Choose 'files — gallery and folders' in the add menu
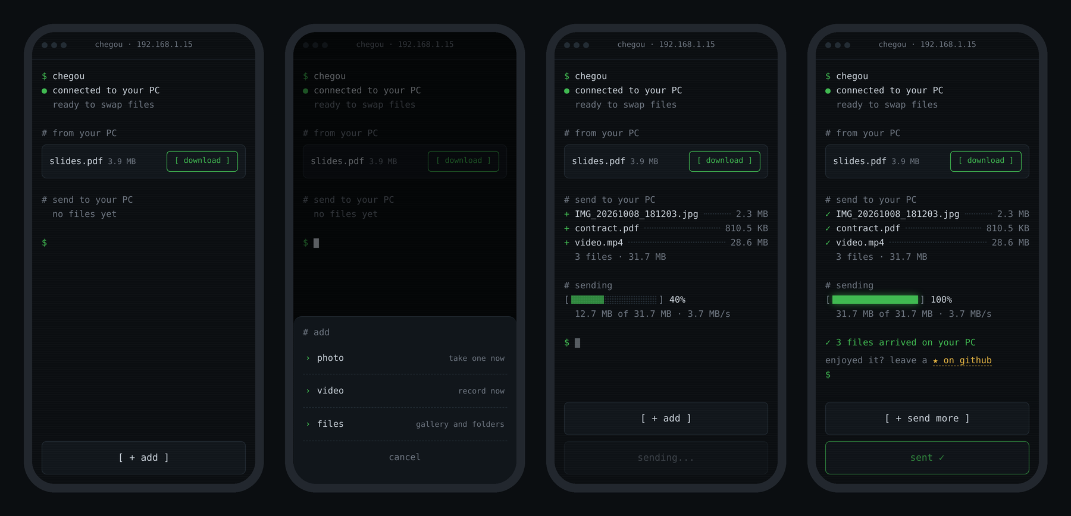Image resolution: width=1071 pixels, height=516 pixels. [x=405, y=424]
